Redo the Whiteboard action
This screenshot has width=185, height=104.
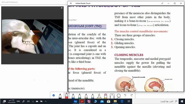tap(132, 95)
